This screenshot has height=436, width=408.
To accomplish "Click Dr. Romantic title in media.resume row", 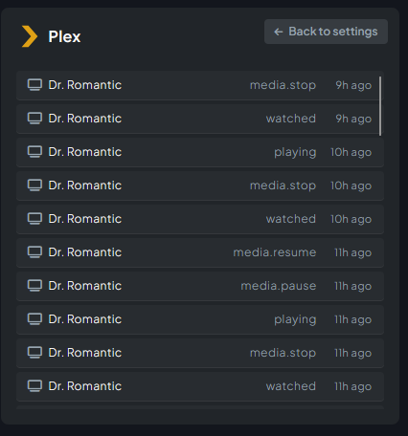I will (x=85, y=252).
